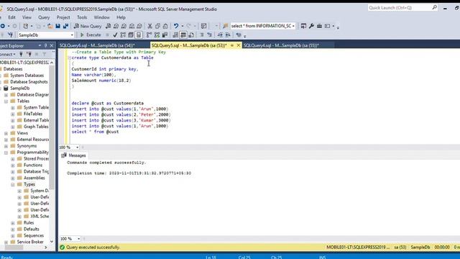Click the Save All icon

click(65, 26)
